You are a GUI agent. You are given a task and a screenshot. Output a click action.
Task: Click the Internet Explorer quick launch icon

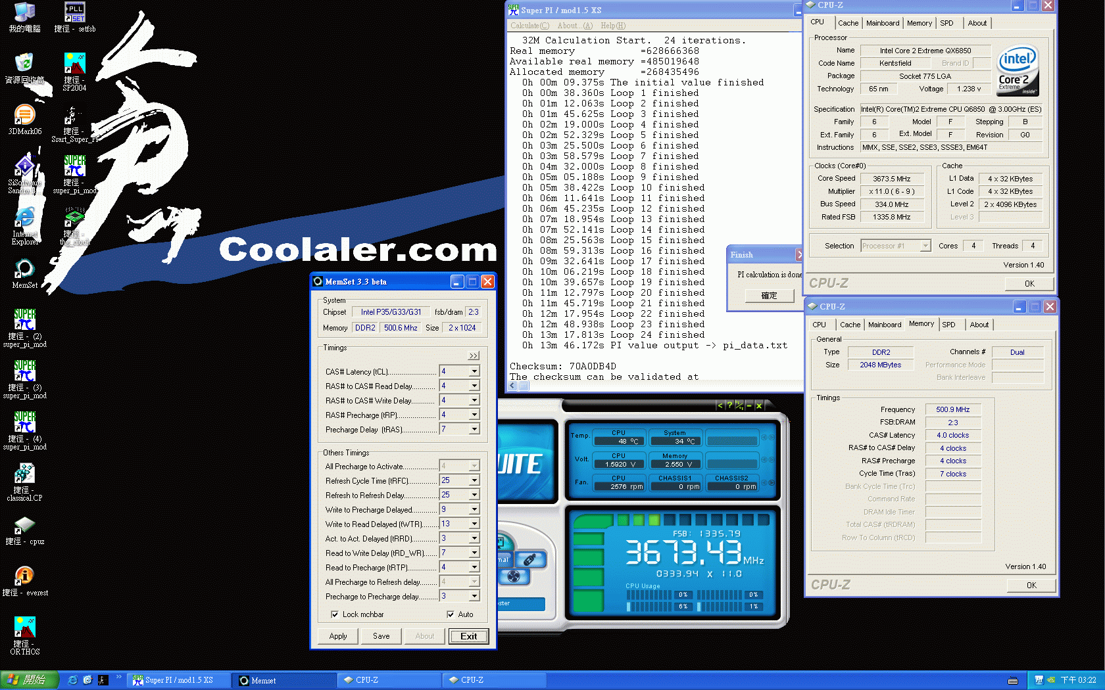point(72,680)
